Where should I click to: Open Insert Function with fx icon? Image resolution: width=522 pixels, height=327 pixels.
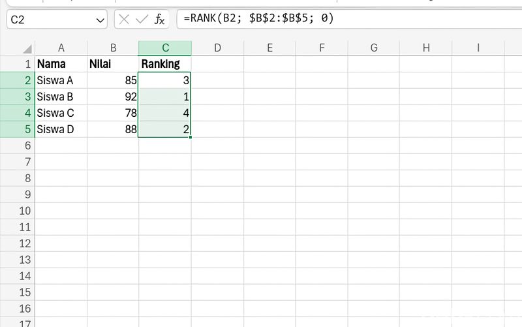(x=159, y=20)
